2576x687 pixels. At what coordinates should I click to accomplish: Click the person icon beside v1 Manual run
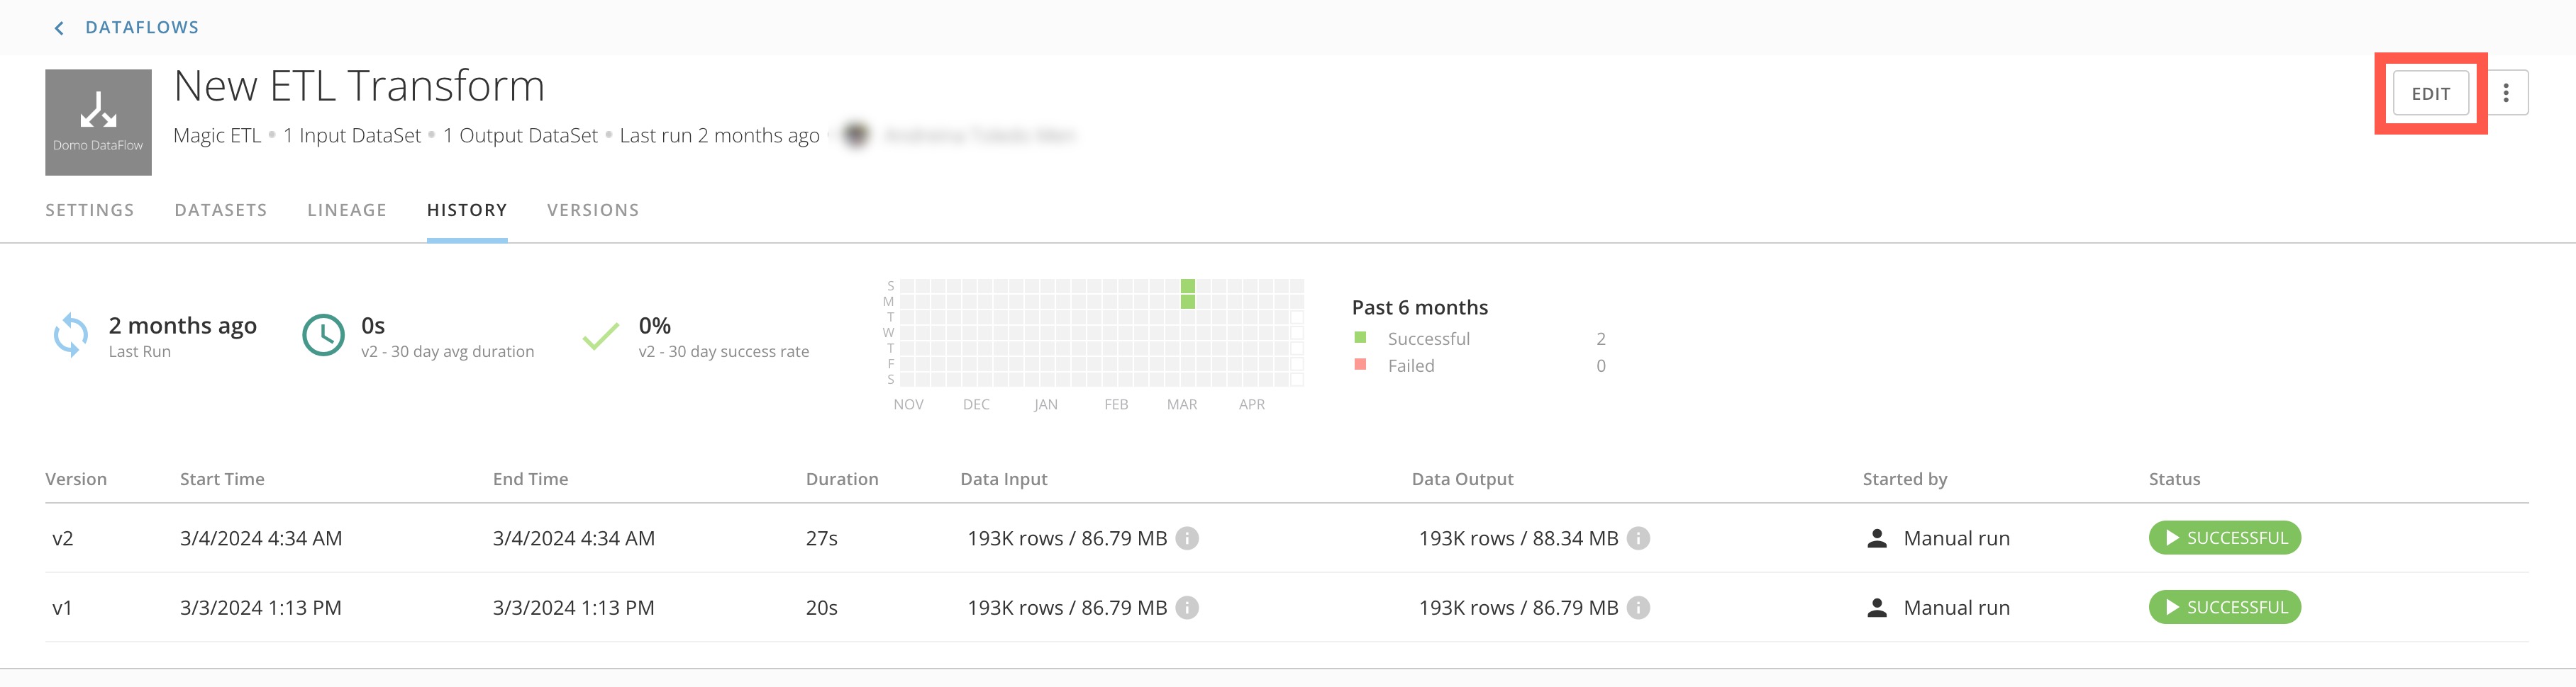[x=1877, y=607]
